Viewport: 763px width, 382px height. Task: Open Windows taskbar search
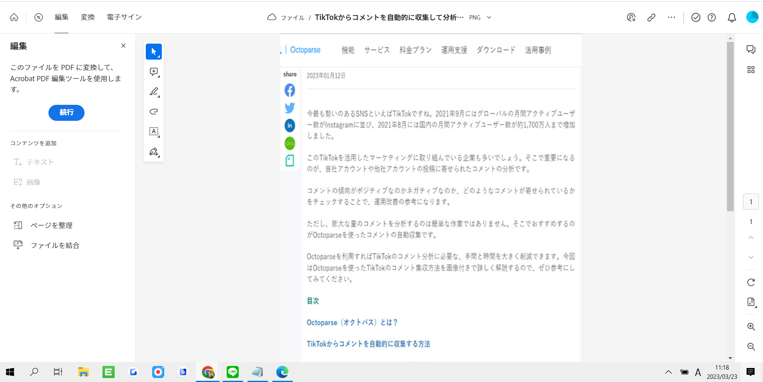pos(34,372)
